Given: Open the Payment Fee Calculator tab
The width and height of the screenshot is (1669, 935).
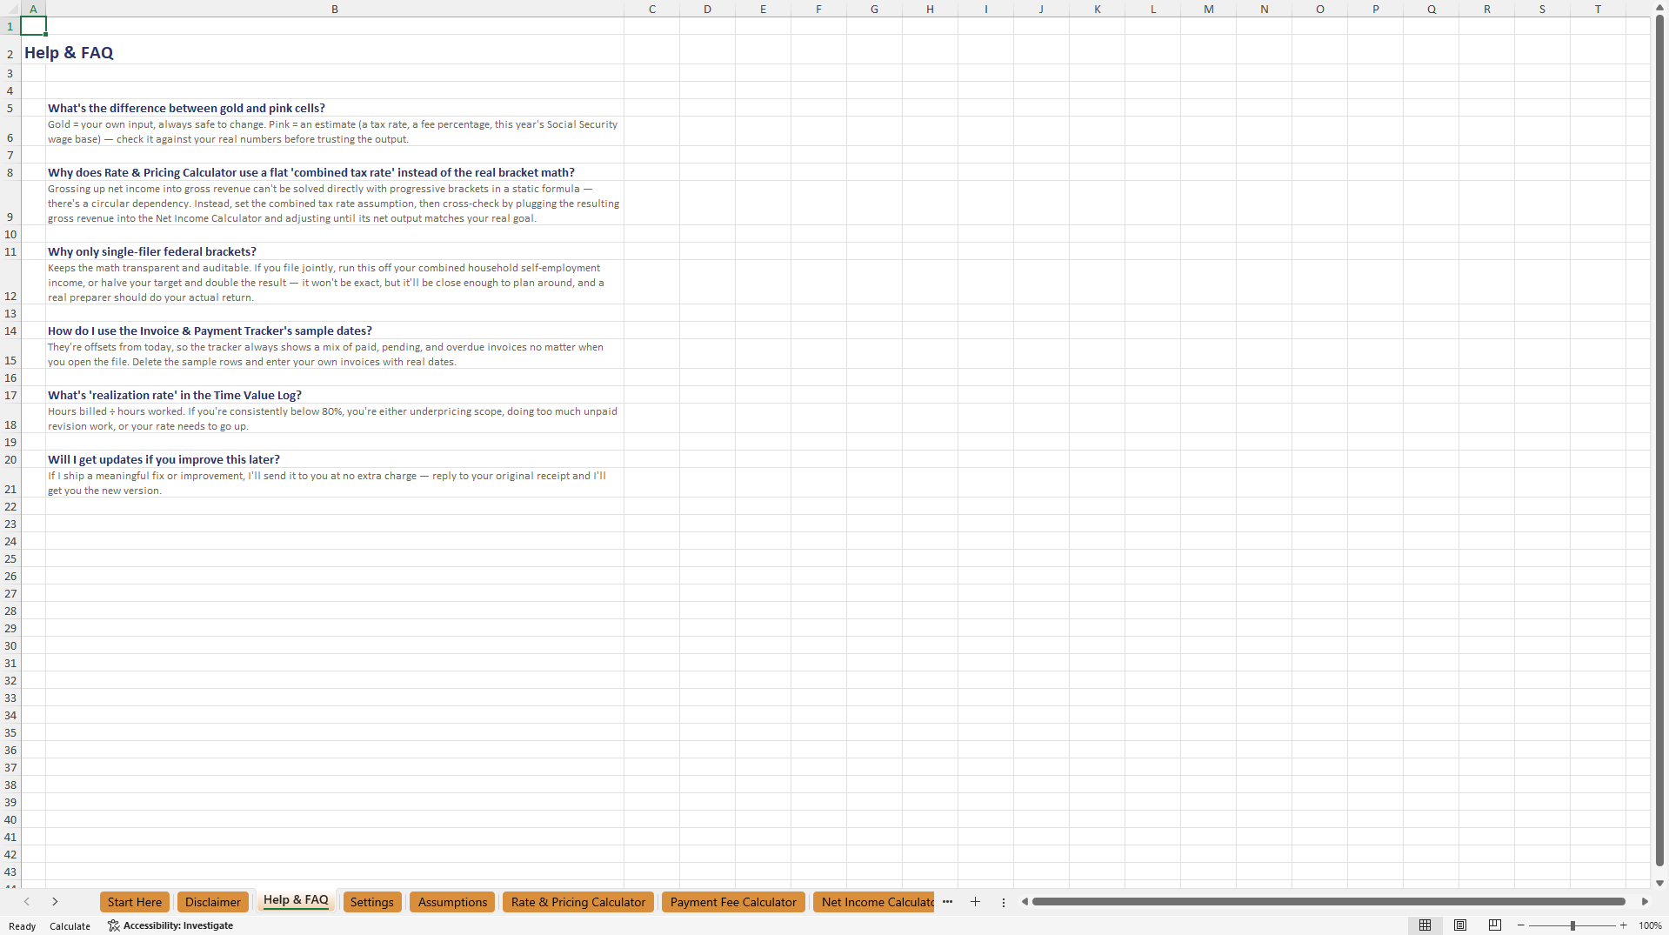Looking at the screenshot, I should pos(733,902).
